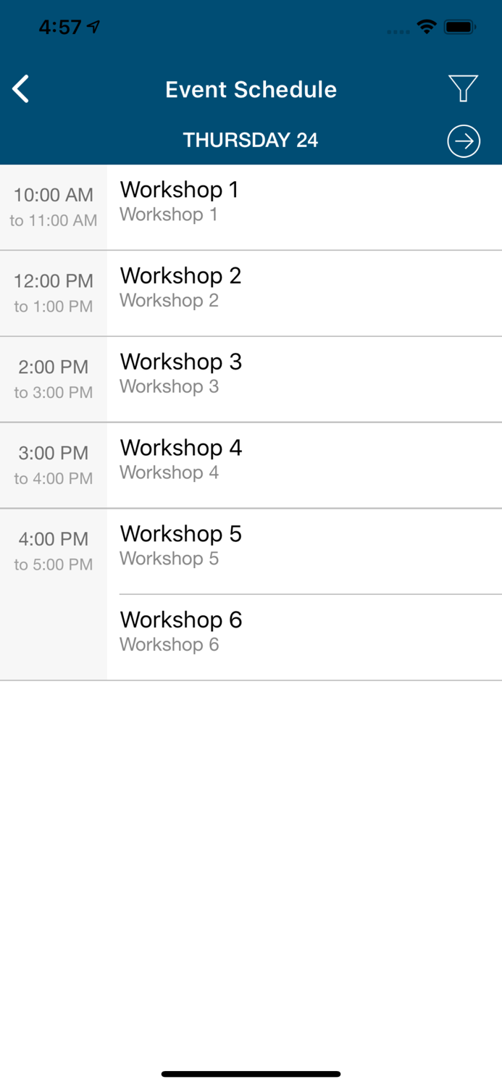Tap the cellular signal dots icon
502x1087 pixels.
(x=397, y=30)
